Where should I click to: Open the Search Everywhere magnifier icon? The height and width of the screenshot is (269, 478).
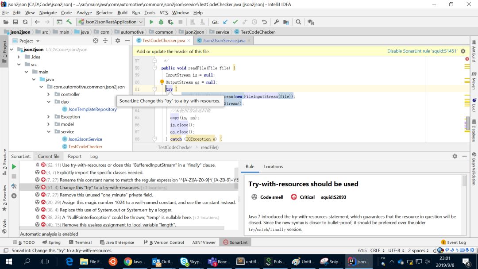tap(298, 22)
